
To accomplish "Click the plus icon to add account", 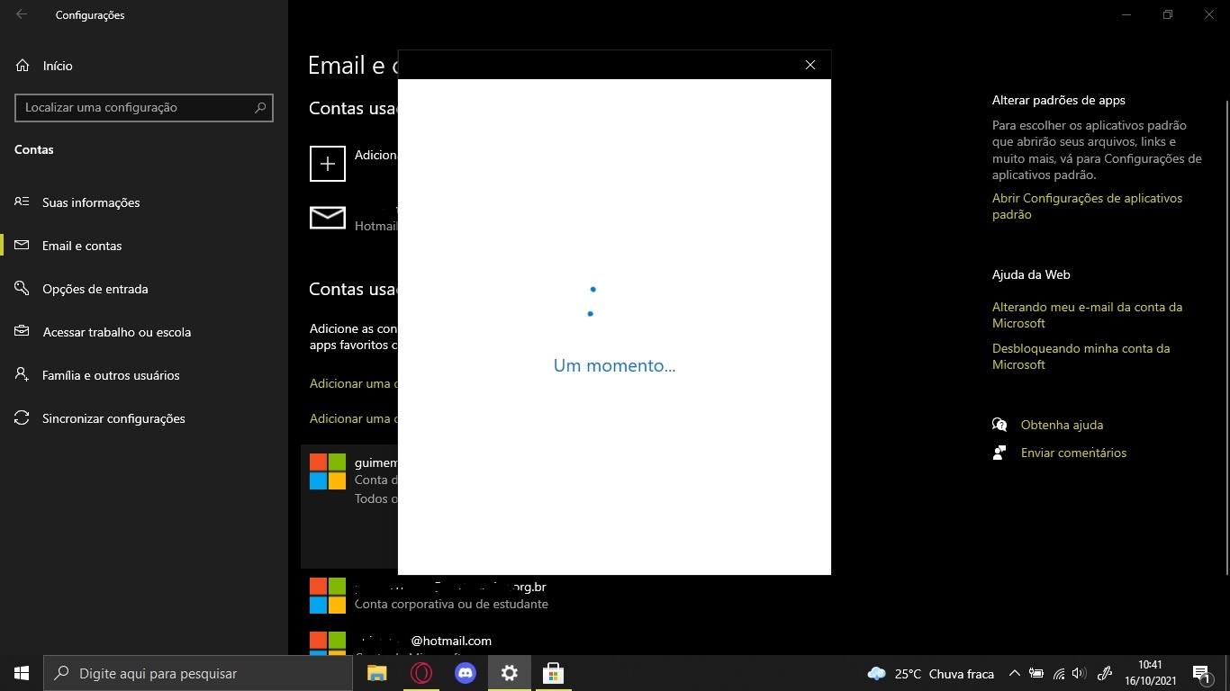I will pyautogui.click(x=328, y=164).
